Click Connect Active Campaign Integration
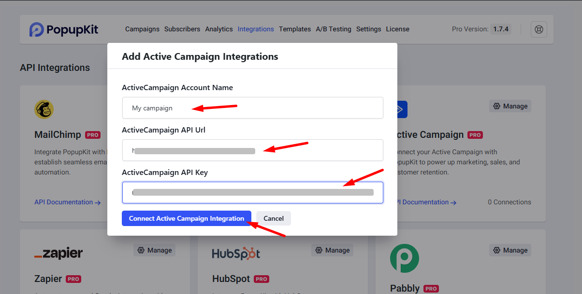582x294 pixels. coord(187,218)
